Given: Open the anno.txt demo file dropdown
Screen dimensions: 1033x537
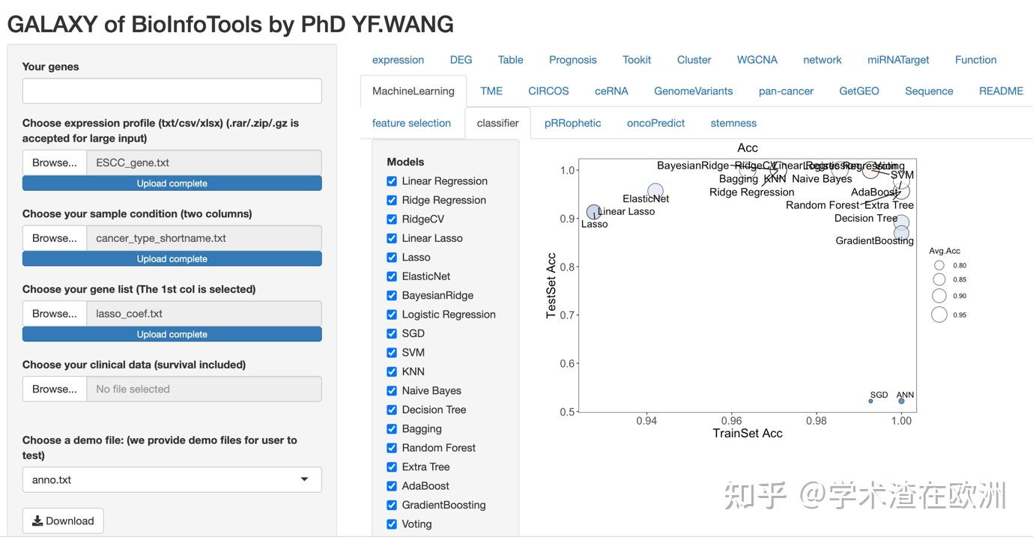Looking at the screenshot, I should [172, 479].
